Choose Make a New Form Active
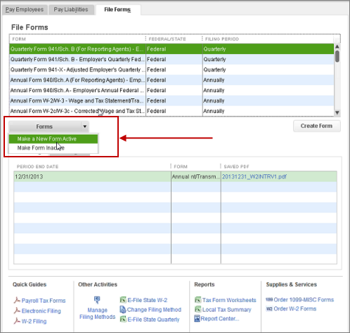 [x=53, y=139]
